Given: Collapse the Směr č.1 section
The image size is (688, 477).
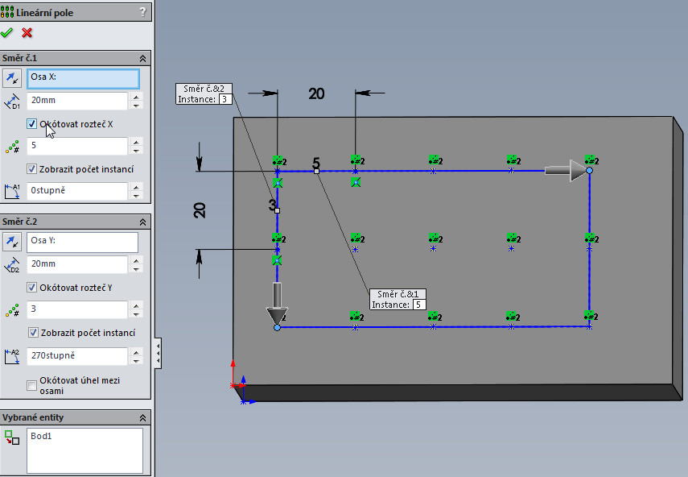Looking at the screenshot, I should (143, 58).
